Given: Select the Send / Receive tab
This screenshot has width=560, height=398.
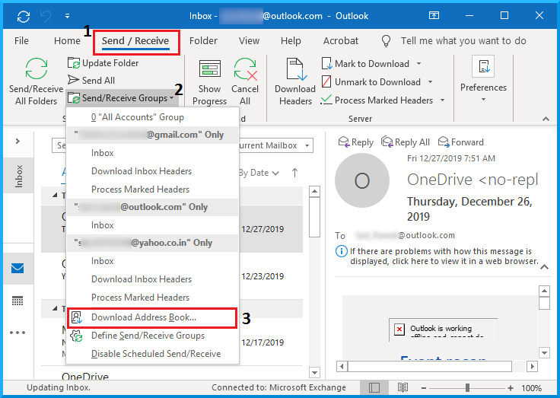Looking at the screenshot, I should coord(135,41).
